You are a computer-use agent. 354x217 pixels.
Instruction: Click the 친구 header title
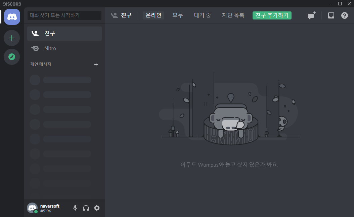tap(126, 15)
